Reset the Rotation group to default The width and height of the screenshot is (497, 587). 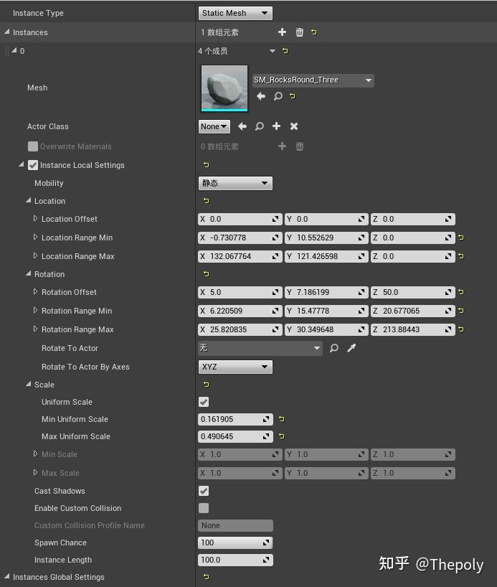pyautogui.click(x=207, y=274)
